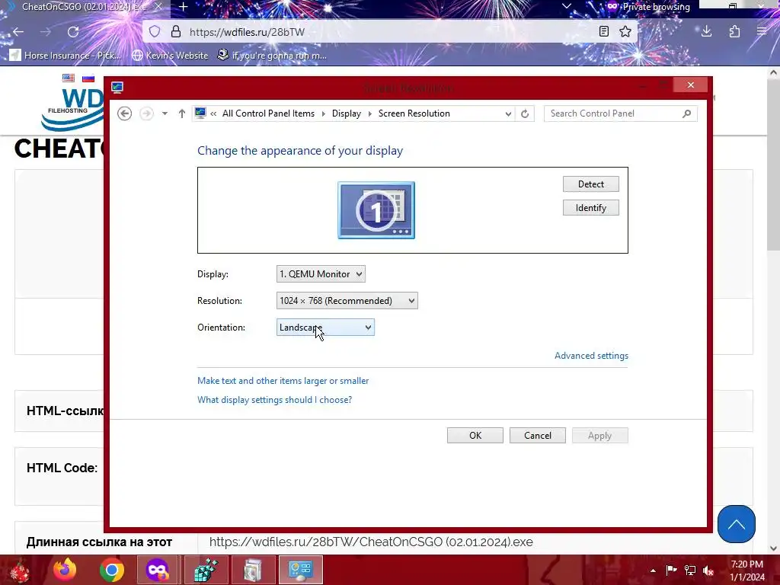
Task: Go up one level in Control Panel
Action: click(x=181, y=113)
